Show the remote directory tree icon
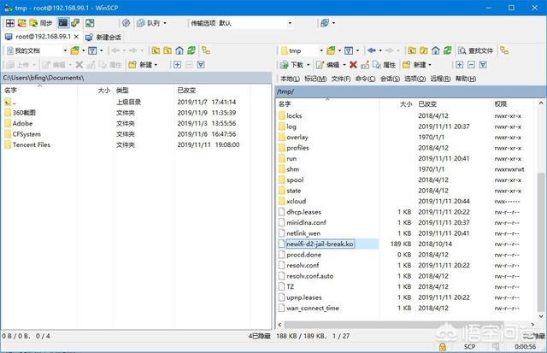 pyautogui.click(x=504, y=51)
